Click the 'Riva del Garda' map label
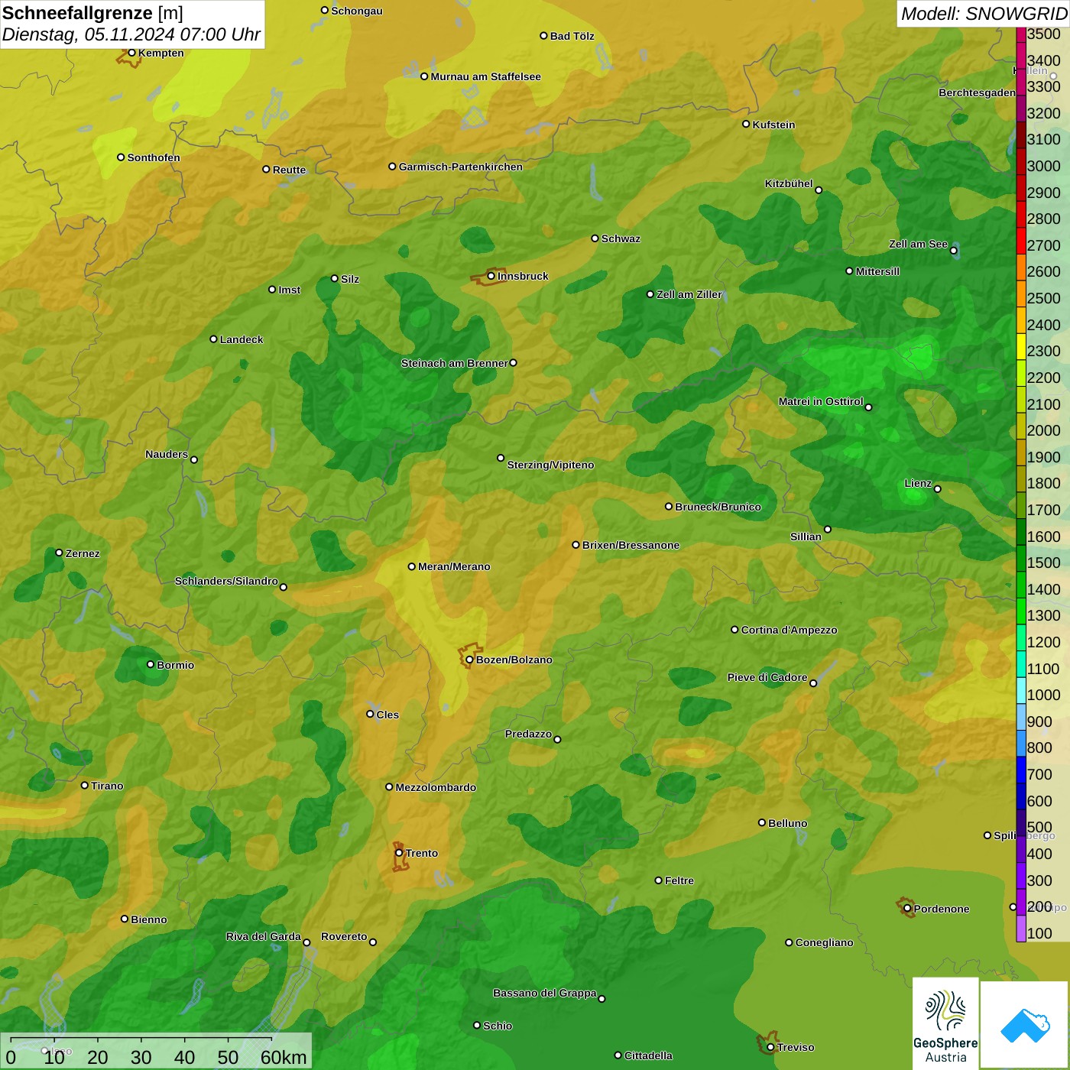The width and height of the screenshot is (1070, 1070). (264, 936)
